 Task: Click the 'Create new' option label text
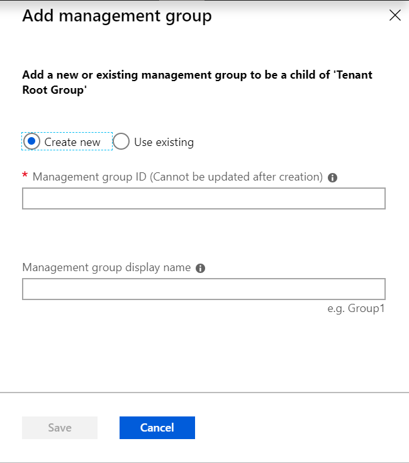pos(72,142)
